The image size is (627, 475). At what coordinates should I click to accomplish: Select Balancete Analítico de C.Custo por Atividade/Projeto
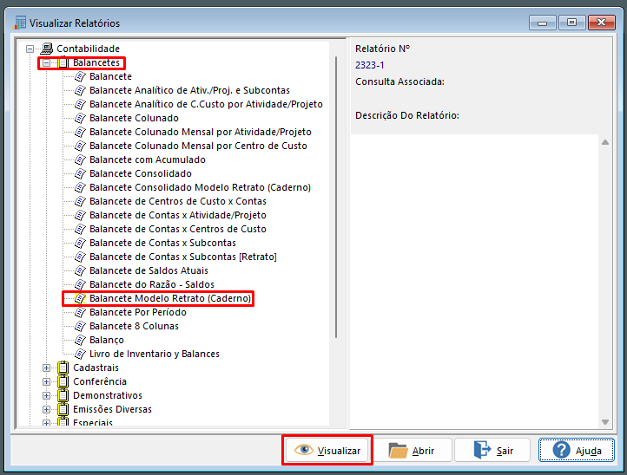(x=206, y=104)
